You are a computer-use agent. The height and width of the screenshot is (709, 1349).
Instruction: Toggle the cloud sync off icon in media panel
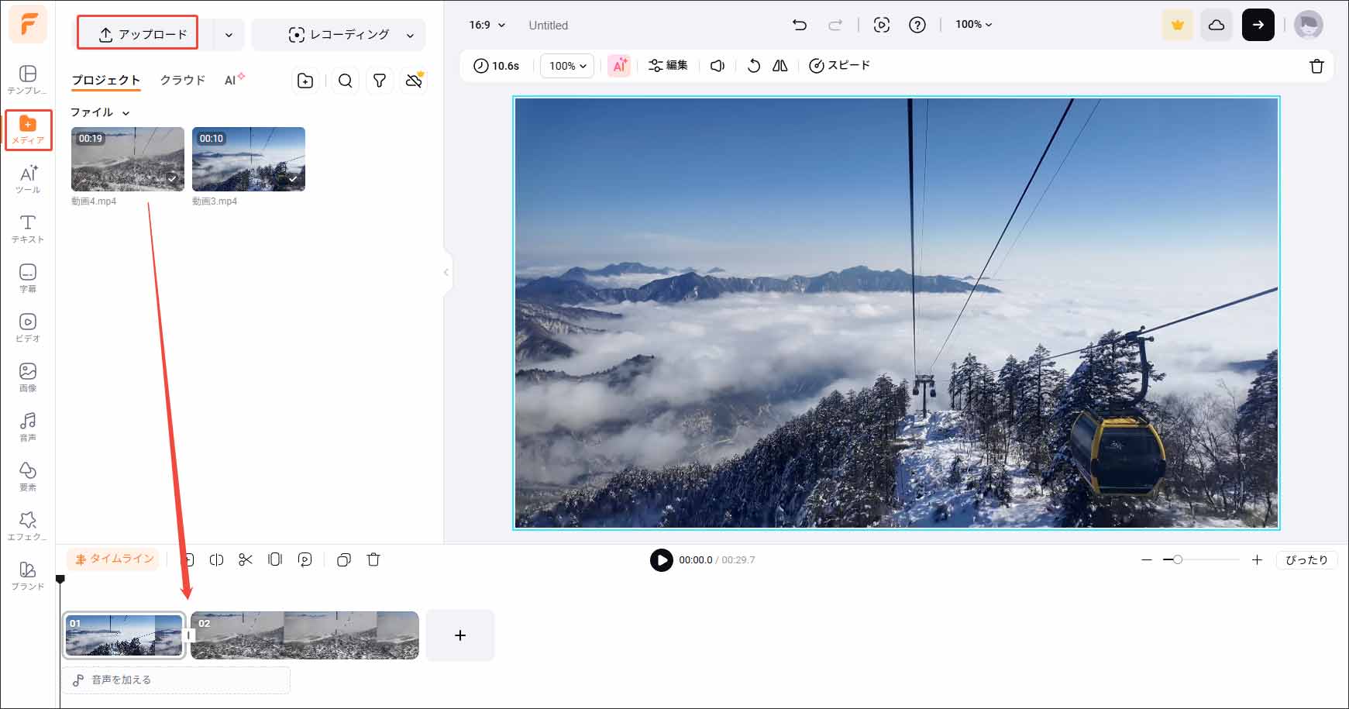[413, 81]
